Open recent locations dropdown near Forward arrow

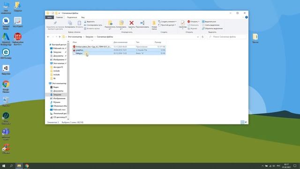tap(56, 37)
